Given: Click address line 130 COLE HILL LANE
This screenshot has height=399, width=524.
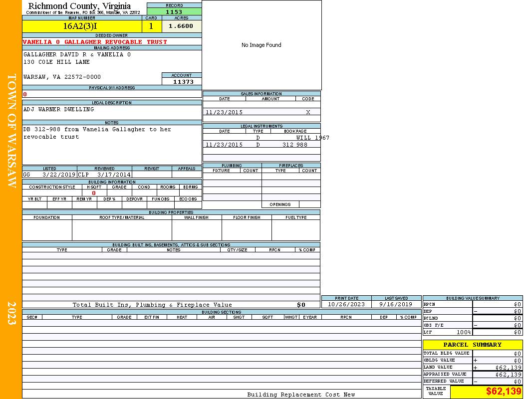Looking at the screenshot, I should pos(56,62).
